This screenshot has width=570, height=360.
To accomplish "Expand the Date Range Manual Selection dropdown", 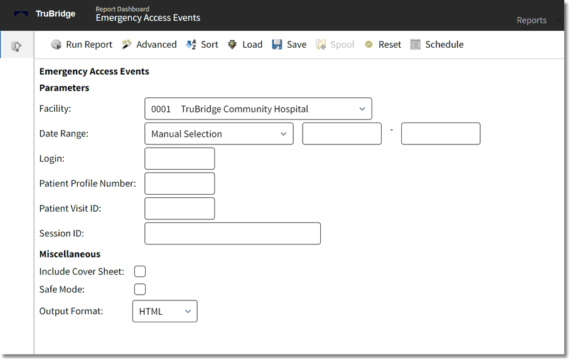I will pos(219,134).
